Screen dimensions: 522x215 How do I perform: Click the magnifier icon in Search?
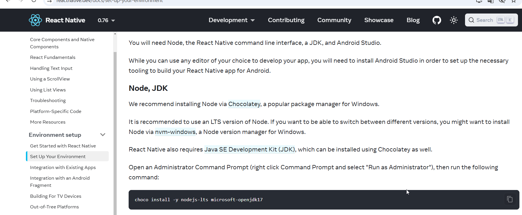click(x=471, y=20)
